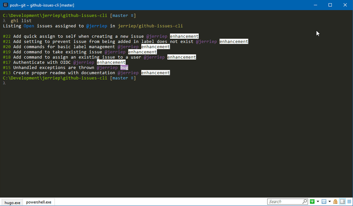
Task: Minimize the posh~git window
Action: click(x=315, y=5)
